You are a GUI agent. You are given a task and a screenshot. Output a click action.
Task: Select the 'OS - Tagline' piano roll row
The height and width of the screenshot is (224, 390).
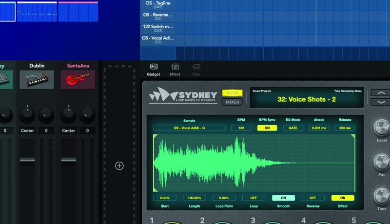tap(158, 5)
